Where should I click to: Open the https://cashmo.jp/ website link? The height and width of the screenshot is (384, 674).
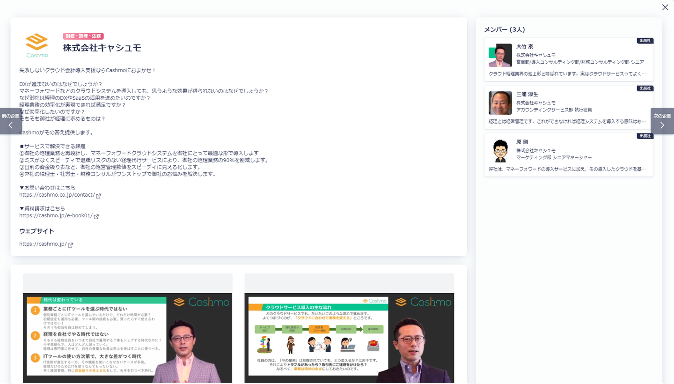coord(43,244)
